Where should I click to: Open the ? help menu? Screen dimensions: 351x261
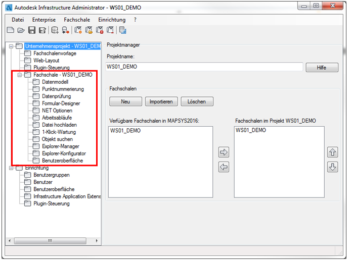coord(135,20)
